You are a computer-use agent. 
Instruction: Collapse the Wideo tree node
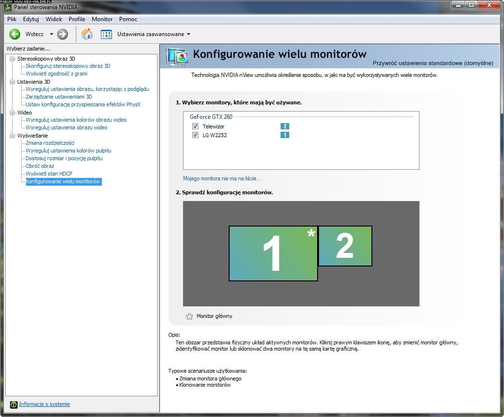coord(12,113)
